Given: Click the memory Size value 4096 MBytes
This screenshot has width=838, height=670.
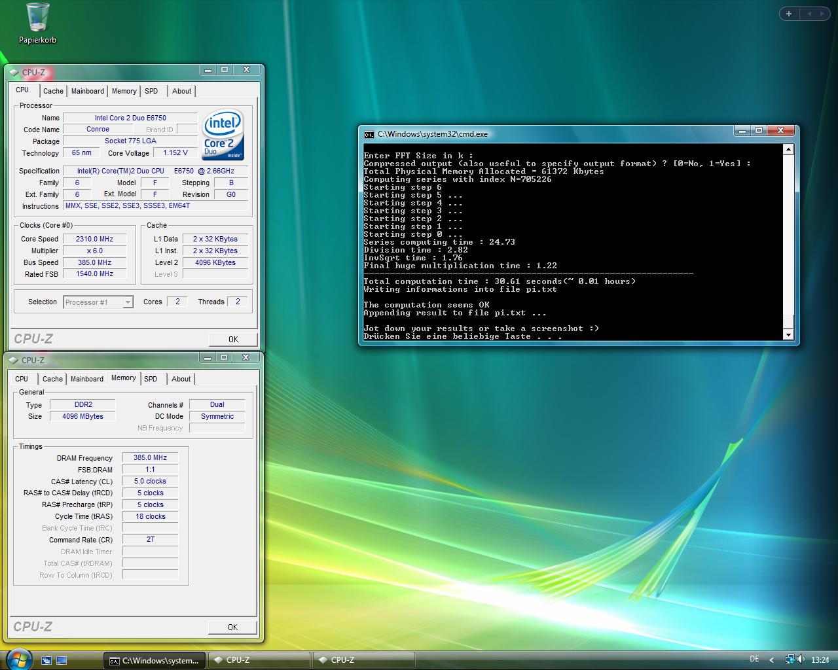Looking at the screenshot, I should [82, 417].
